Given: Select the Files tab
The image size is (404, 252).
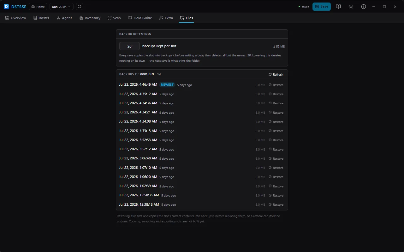Looking at the screenshot, I should [187, 18].
